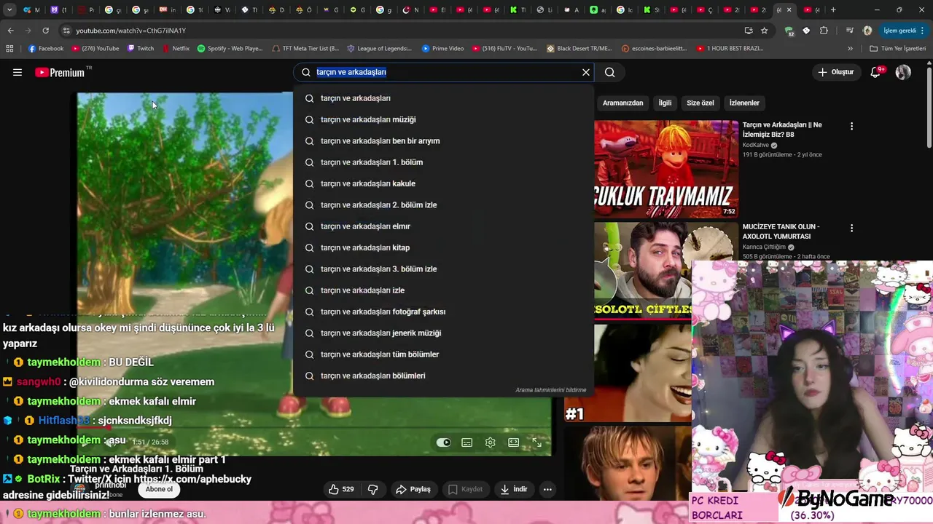The width and height of the screenshot is (933, 524).
Task: Toggle subtitles in the video player
Action: tap(466, 442)
